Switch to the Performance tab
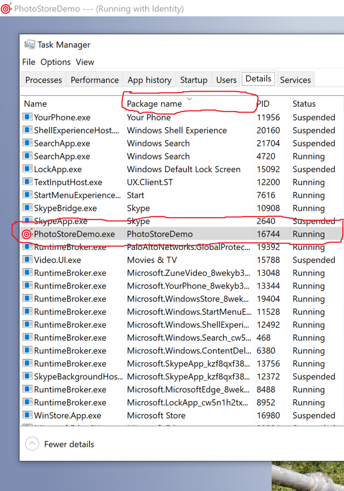The width and height of the screenshot is (344, 491). [95, 80]
